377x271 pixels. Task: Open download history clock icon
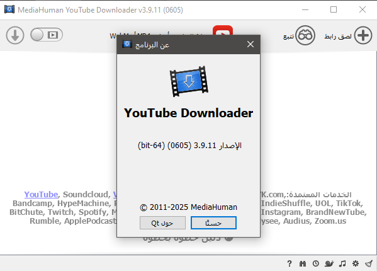click(x=316, y=263)
